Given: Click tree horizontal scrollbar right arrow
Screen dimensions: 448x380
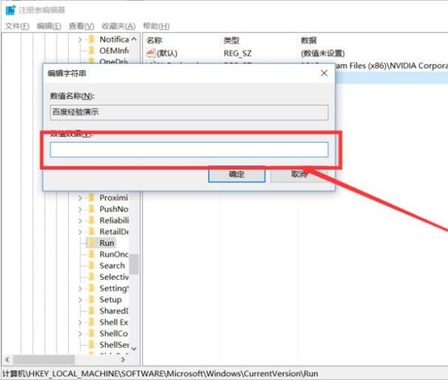Looking at the screenshot, I should pyautogui.click(x=123, y=360).
